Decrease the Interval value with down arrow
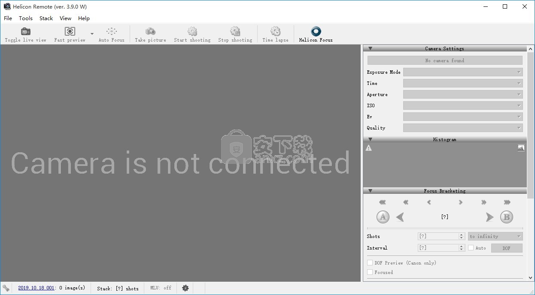This screenshot has width=535, height=295. click(x=462, y=250)
